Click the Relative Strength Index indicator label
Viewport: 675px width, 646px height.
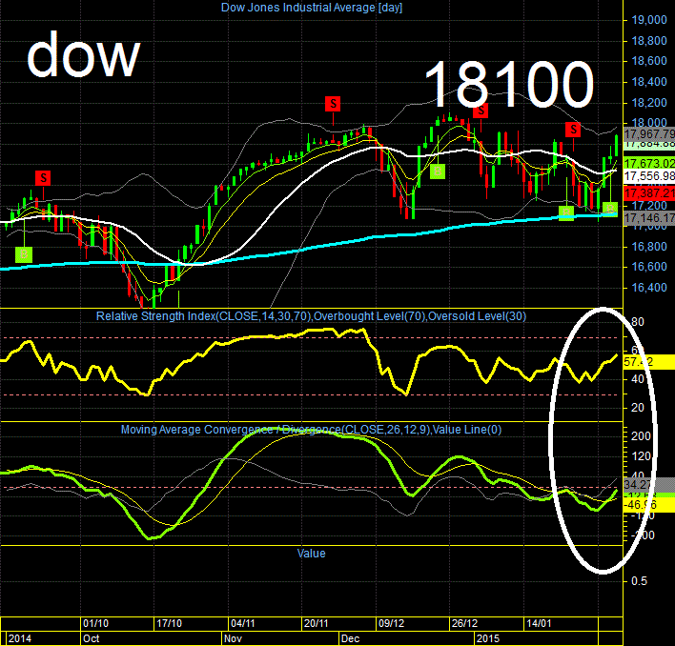point(311,316)
